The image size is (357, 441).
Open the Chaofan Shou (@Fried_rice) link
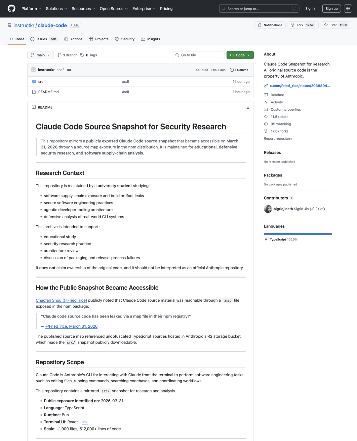61,300
